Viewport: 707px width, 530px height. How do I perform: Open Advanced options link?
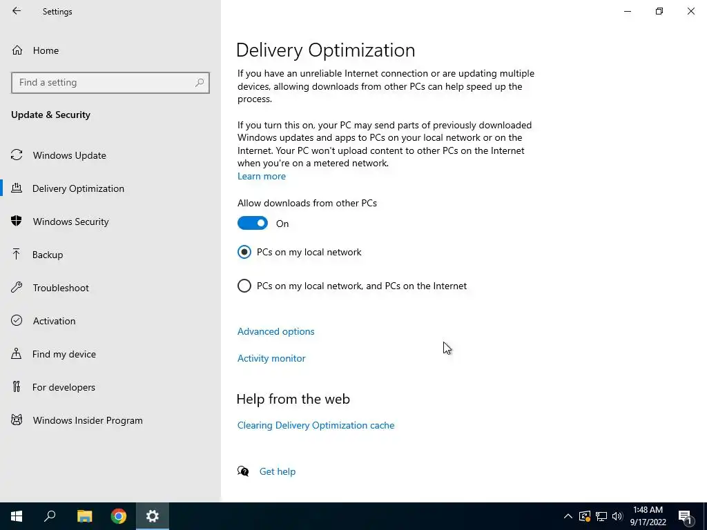coord(276,331)
